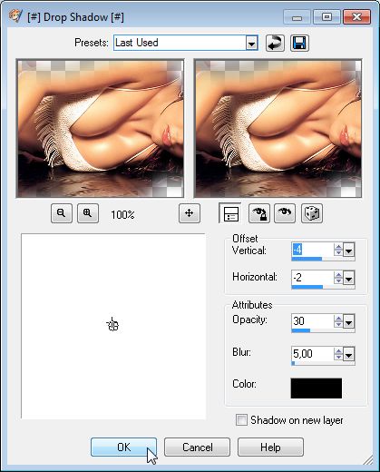The height and width of the screenshot is (472, 380).
Task: Zoom out the preview with the minus magnifier
Action: click(62, 213)
